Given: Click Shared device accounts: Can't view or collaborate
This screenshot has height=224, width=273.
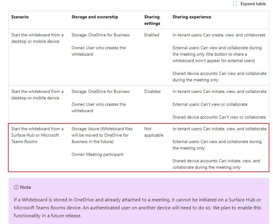Looking at the screenshot, I should (x=219, y=117).
